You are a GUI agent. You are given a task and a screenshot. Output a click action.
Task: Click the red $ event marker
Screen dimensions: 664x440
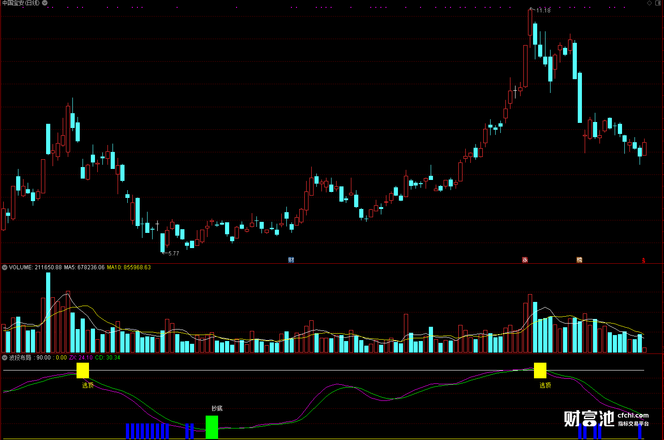644,261
